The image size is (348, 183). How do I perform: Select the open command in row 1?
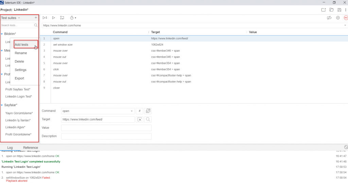point(194,38)
